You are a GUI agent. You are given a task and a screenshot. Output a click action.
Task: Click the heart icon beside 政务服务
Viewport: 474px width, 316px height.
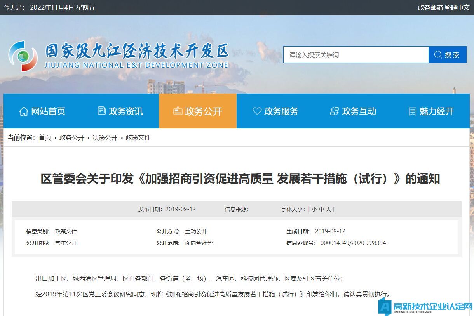257,111
